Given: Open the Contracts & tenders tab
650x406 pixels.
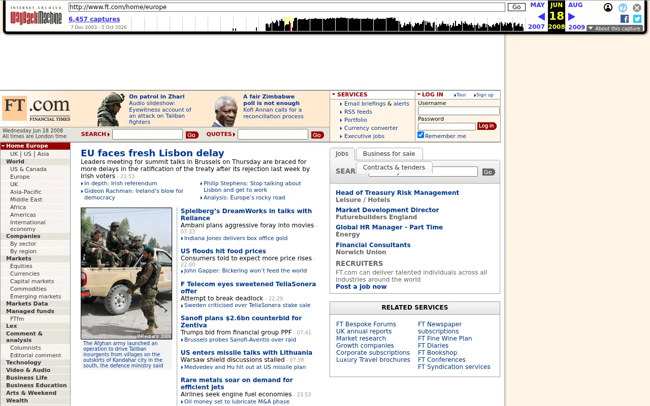Looking at the screenshot, I should pyautogui.click(x=394, y=167).
